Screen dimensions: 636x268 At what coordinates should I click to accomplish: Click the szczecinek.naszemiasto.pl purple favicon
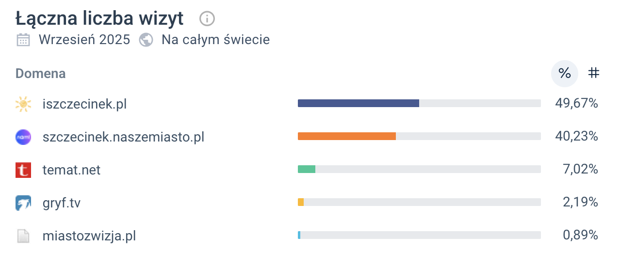coord(23,137)
